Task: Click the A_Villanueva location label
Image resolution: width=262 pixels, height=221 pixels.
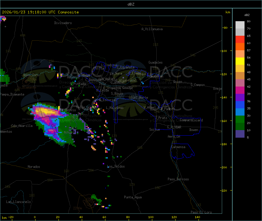Action: point(152,29)
